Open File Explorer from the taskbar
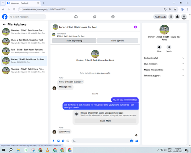Screen dimensions: 191x153 18,150
